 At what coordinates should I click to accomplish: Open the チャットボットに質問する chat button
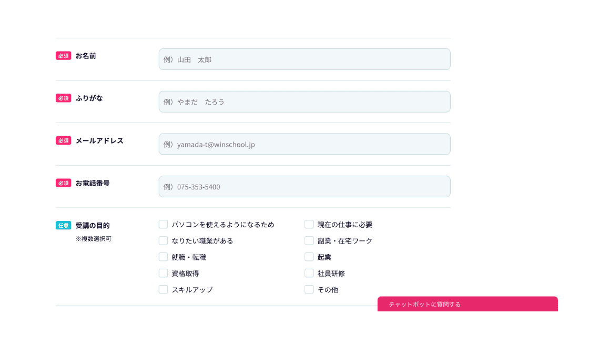[x=467, y=304]
